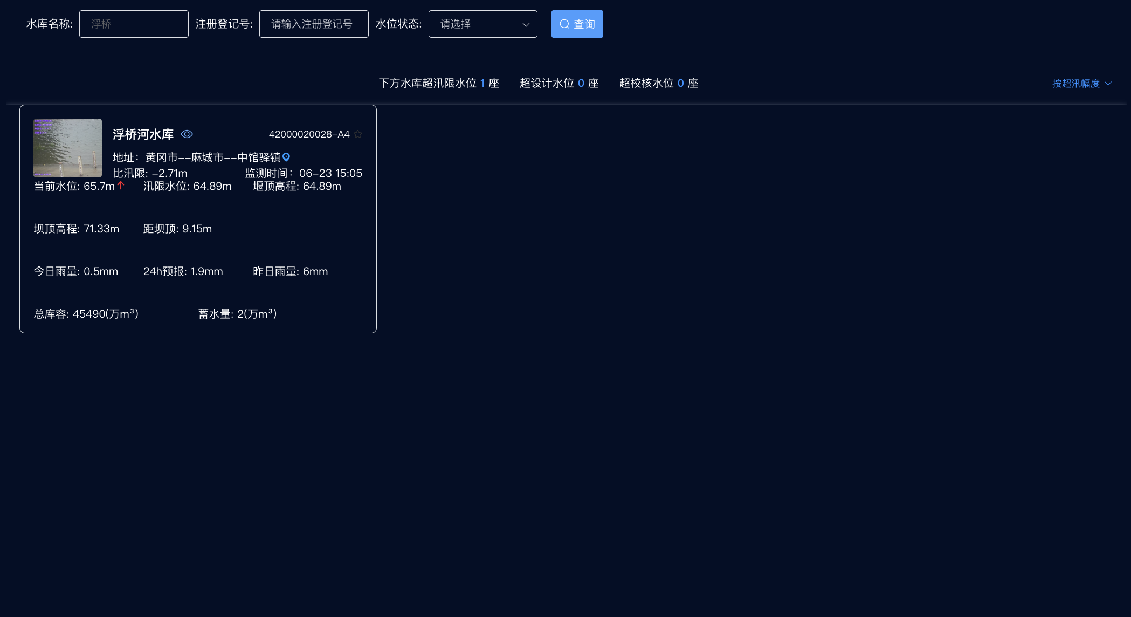Select the 超设计水位 filter tab

[x=559, y=83]
